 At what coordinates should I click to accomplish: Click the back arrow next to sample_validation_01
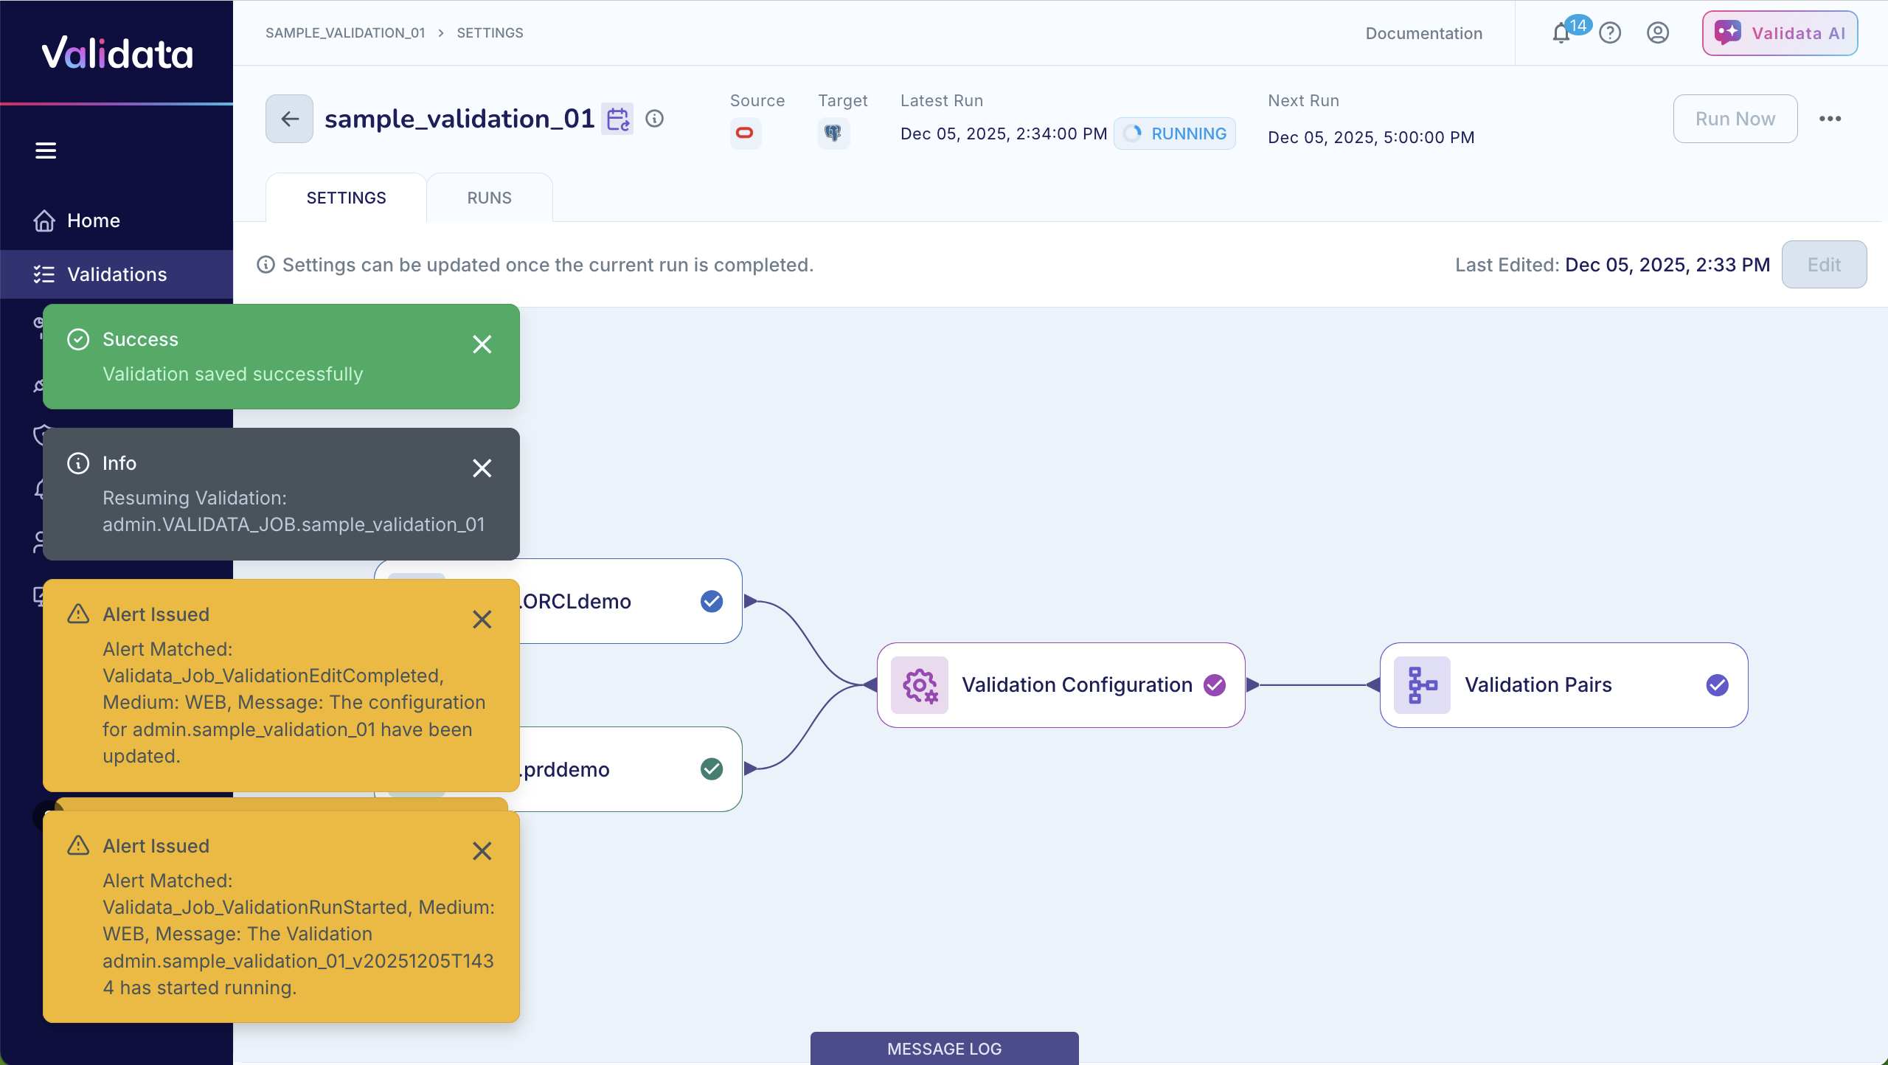[x=289, y=119]
